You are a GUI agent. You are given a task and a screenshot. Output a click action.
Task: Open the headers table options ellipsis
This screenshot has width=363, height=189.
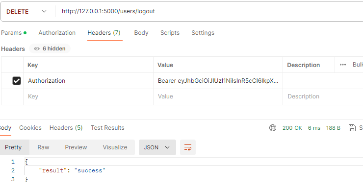click(x=343, y=65)
